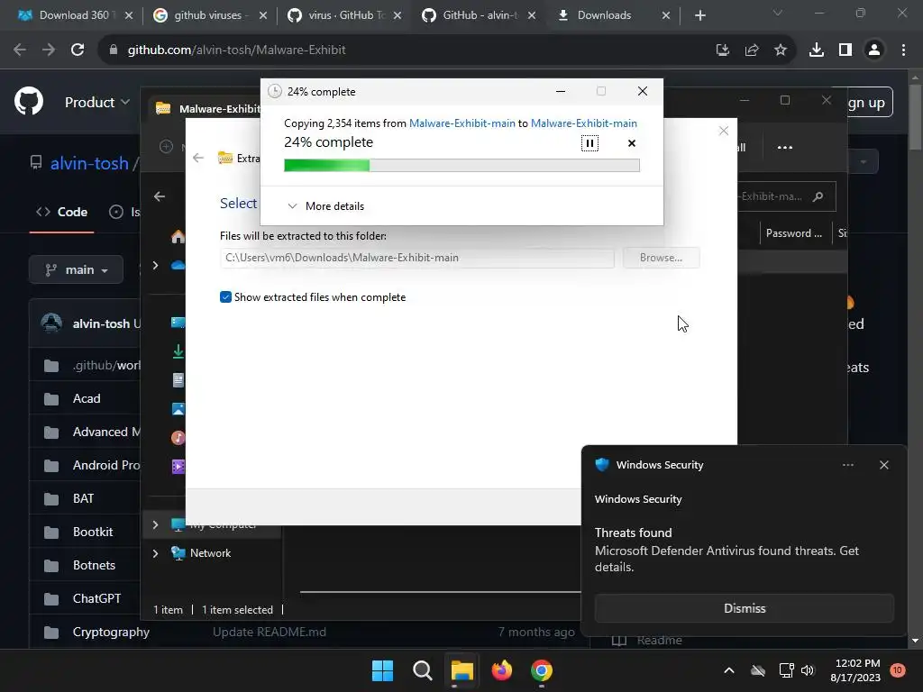Expand the OneDrive node in Explorer
The width and height of the screenshot is (923, 692).
(x=155, y=266)
